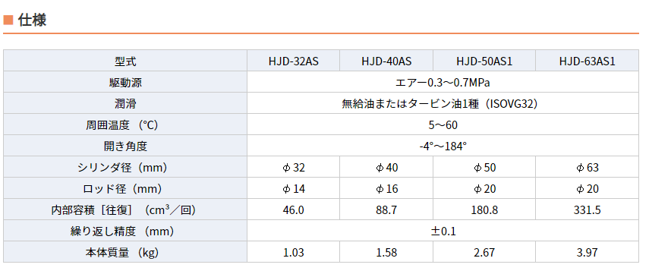Click the 周囲温度 (℃) row label
Image resolution: width=649 pixels, height=274 pixels.
click(x=125, y=124)
